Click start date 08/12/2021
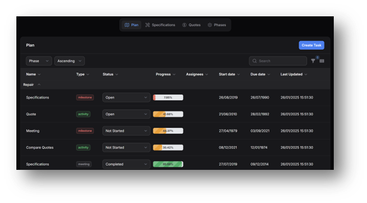Screen dimensions: 367x203 (228, 147)
